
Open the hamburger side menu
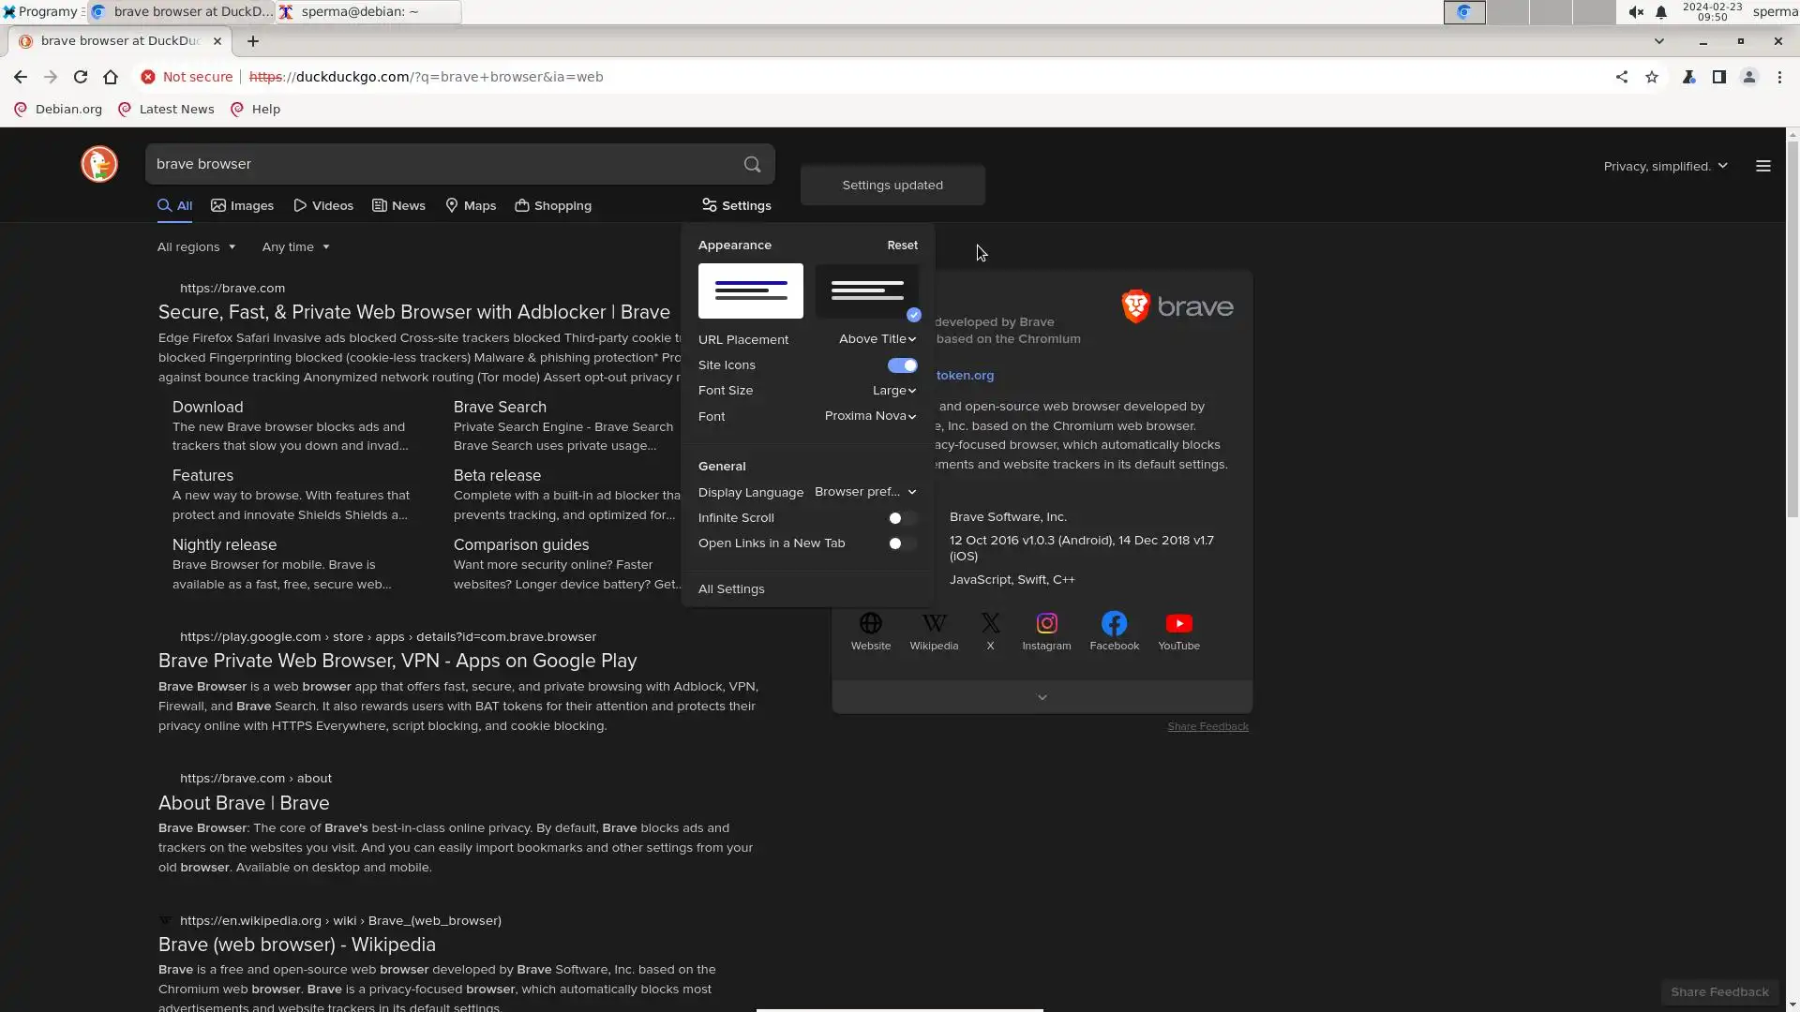tap(1762, 166)
